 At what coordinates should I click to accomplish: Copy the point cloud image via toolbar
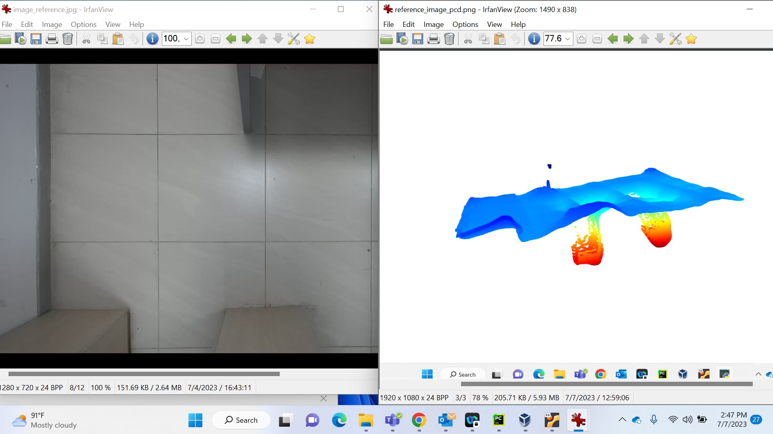click(x=484, y=39)
